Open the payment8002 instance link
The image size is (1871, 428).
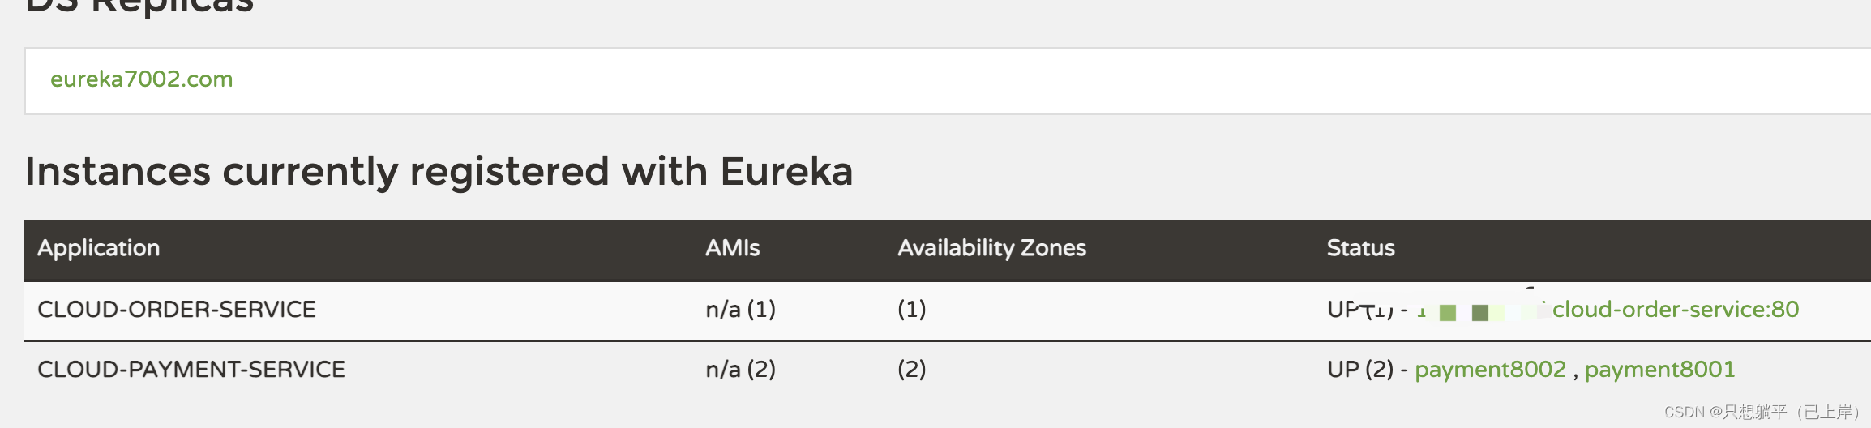pyautogui.click(x=1490, y=370)
